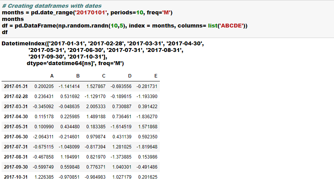Image resolution: width=334 pixels, height=181 pixels.
Task: Click row index 2017-06-30
Action: (16, 137)
